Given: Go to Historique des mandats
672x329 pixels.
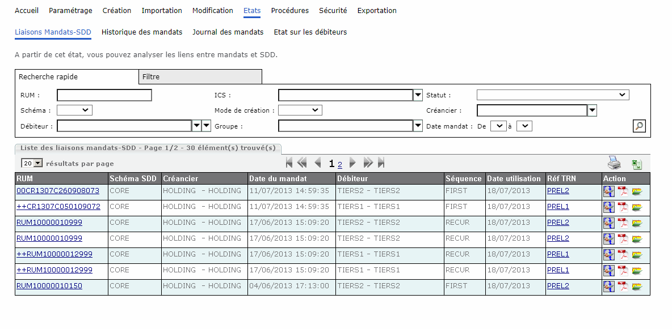Looking at the screenshot, I should coord(142,32).
